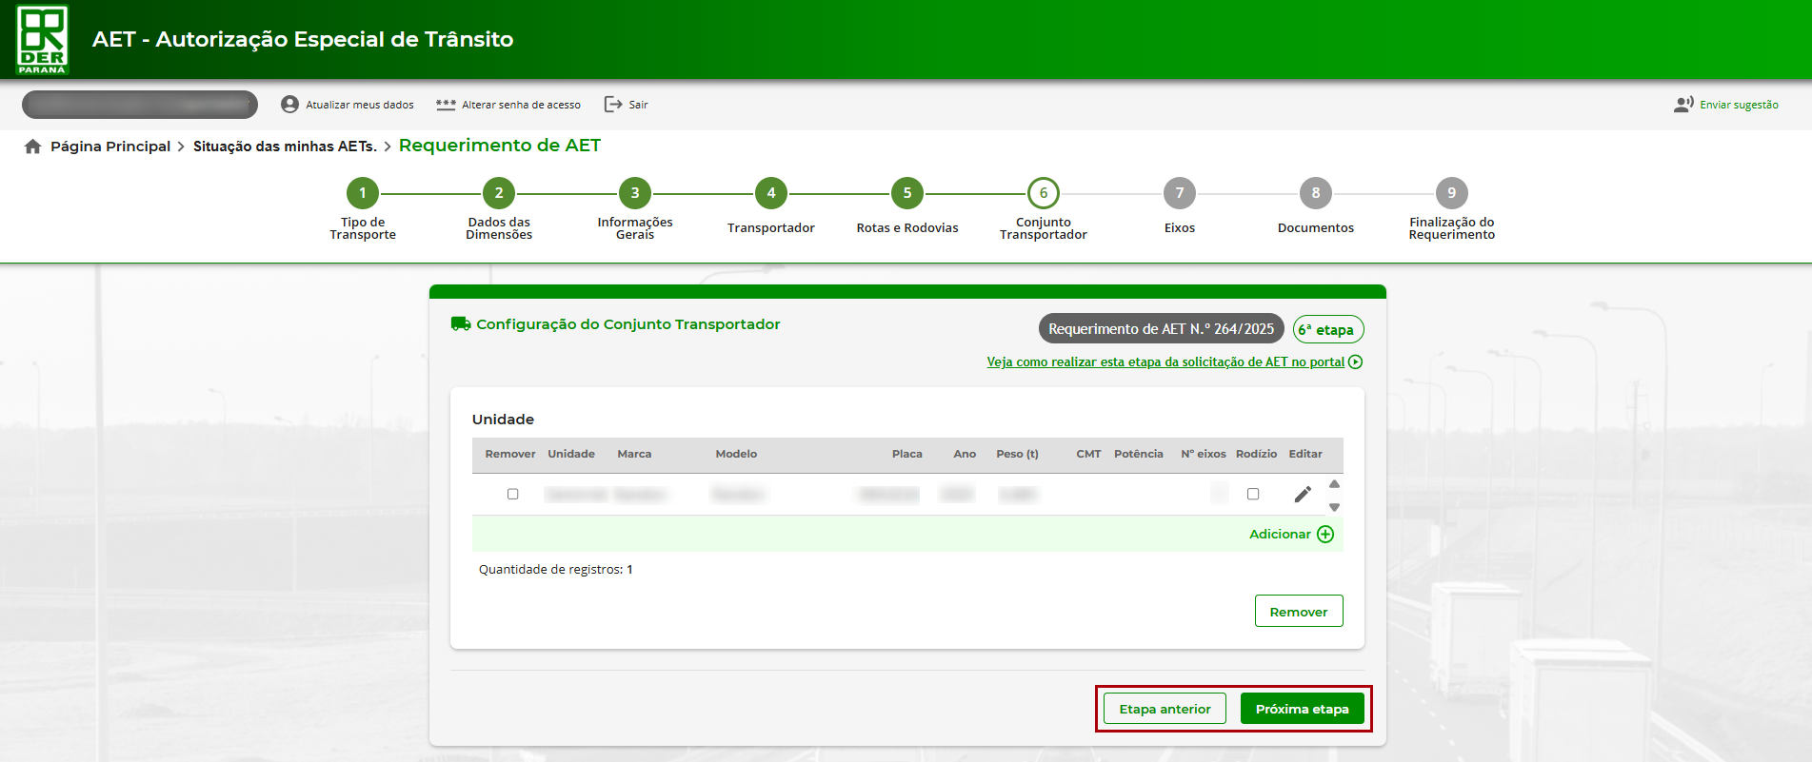
Task: Select step 1 Tipo de Transporte
Action: pyautogui.click(x=363, y=193)
